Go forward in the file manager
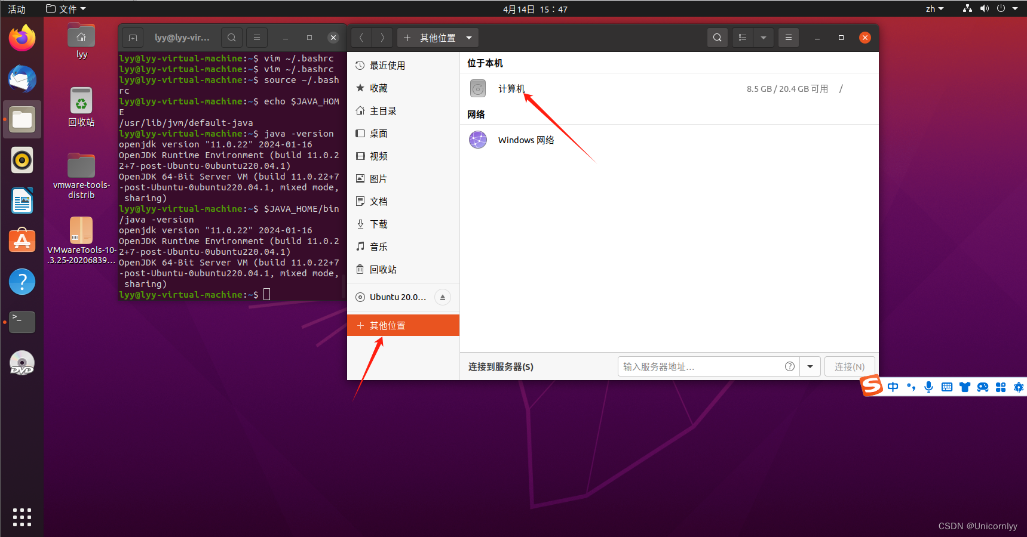Image resolution: width=1027 pixels, height=537 pixels. click(382, 38)
